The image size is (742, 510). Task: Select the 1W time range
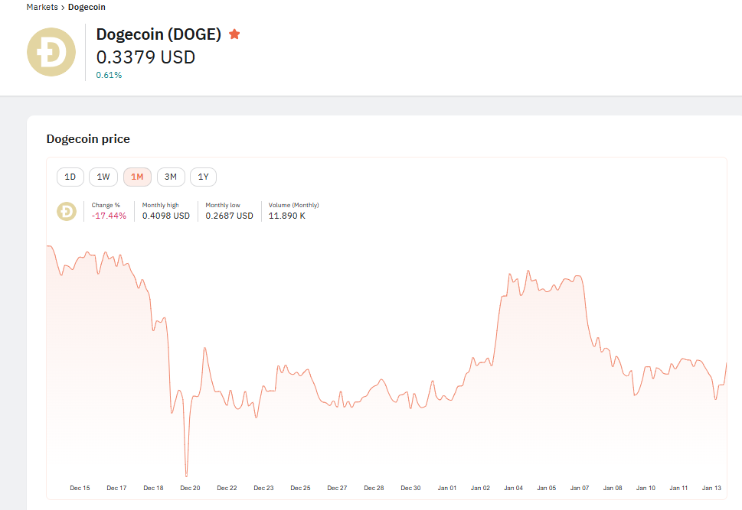point(103,177)
